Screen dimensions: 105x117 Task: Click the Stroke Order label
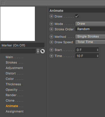tap(64, 29)
